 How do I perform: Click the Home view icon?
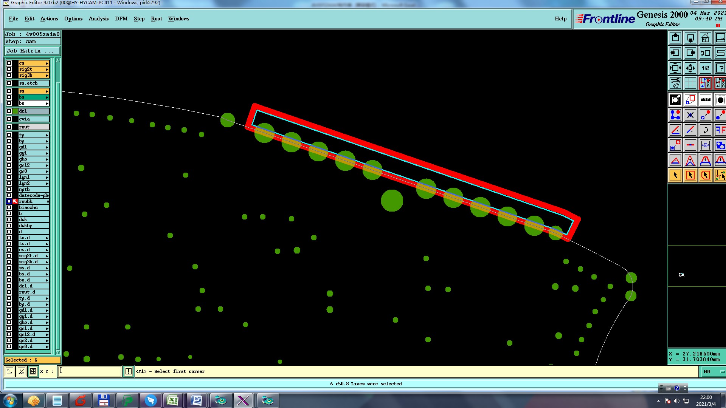[705, 38]
